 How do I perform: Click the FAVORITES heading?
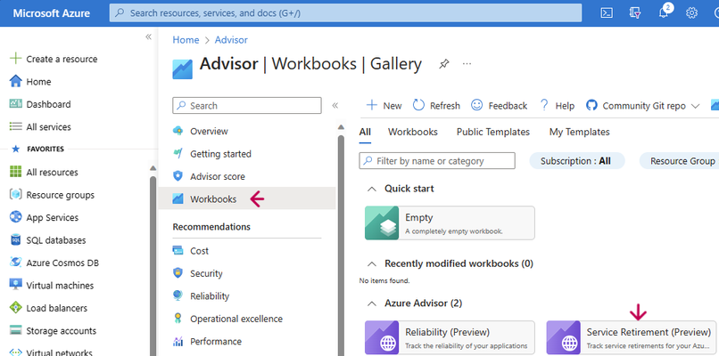pos(45,149)
